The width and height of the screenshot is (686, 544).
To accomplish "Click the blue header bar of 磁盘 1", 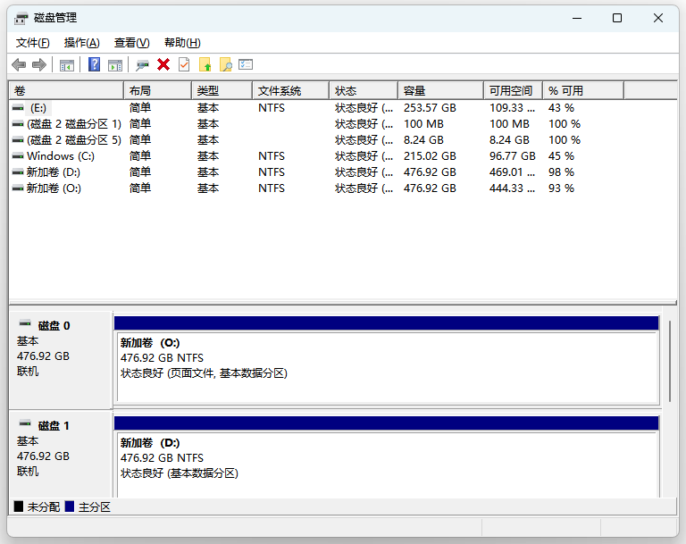I will point(386,423).
